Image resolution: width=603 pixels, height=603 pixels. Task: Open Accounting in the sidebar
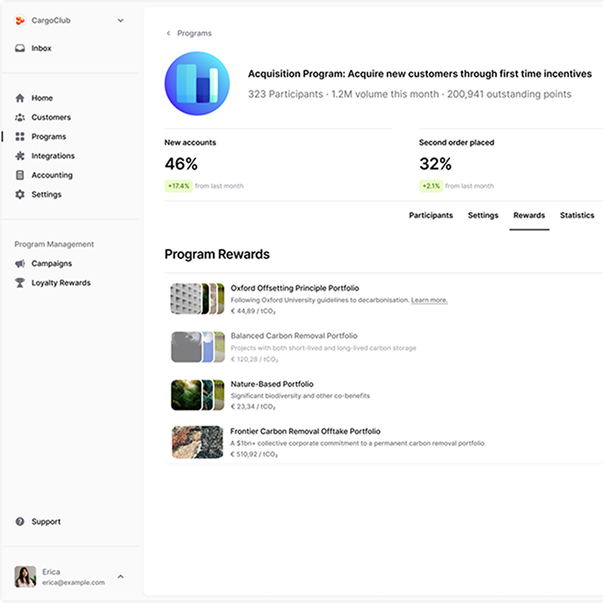(x=52, y=175)
